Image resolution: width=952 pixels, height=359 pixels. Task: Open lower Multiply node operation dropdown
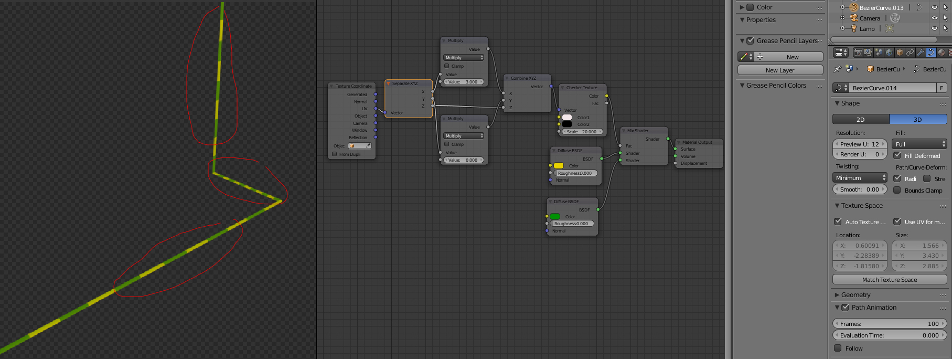coord(464,136)
